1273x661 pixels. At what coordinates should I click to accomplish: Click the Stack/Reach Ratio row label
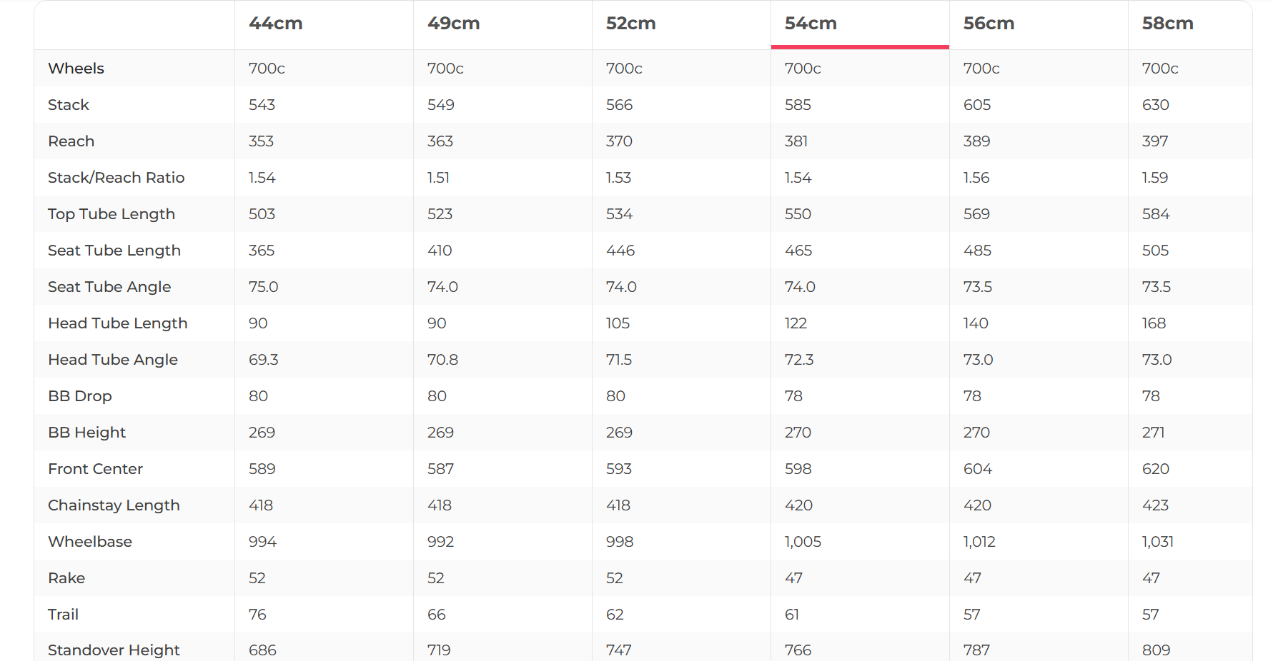[x=117, y=178]
